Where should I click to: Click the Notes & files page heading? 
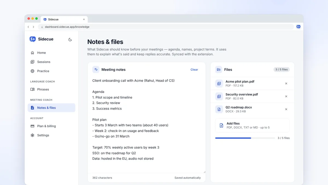105,42
